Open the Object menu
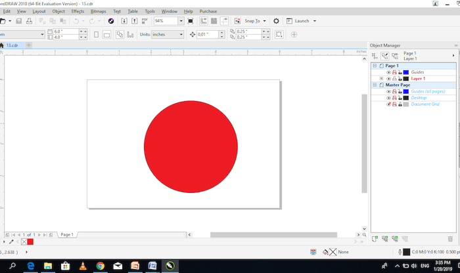The width and height of the screenshot is (460, 273). click(x=58, y=11)
